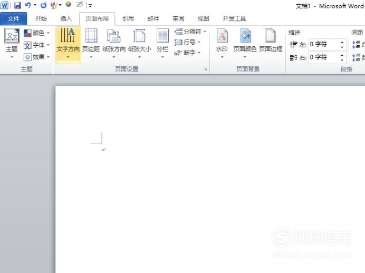The height and width of the screenshot is (273, 365).
Task: Increase the left indent with up spinner
Action: [342, 42]
